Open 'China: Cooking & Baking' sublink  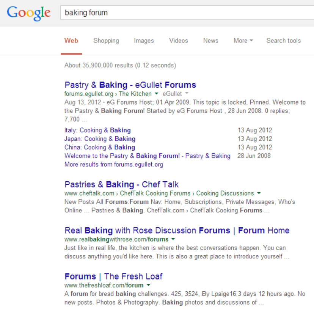tap(100, 148)
